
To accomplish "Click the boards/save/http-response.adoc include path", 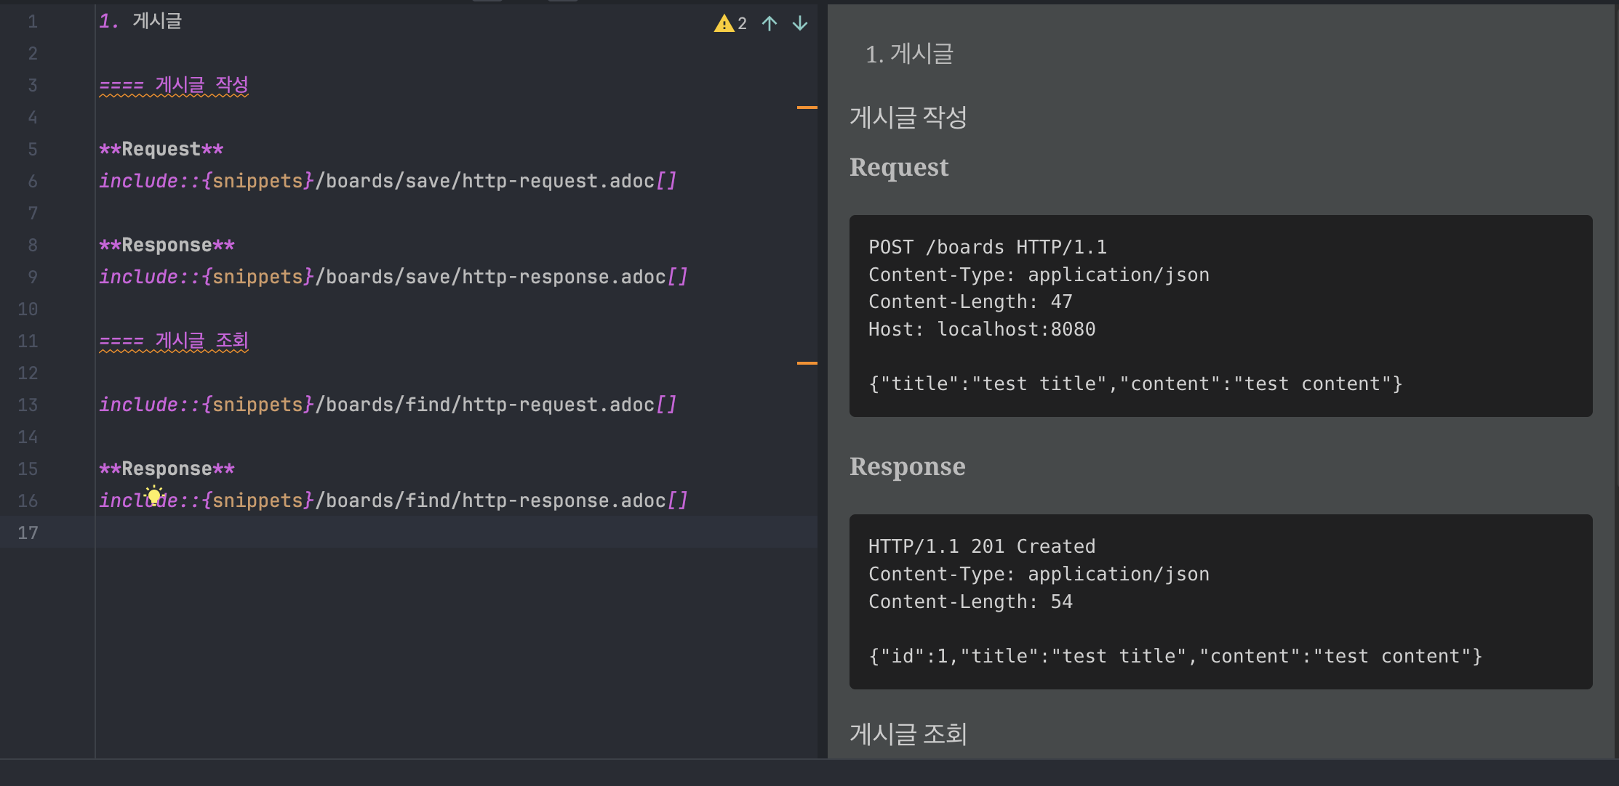I will click(x=492, y=277).
